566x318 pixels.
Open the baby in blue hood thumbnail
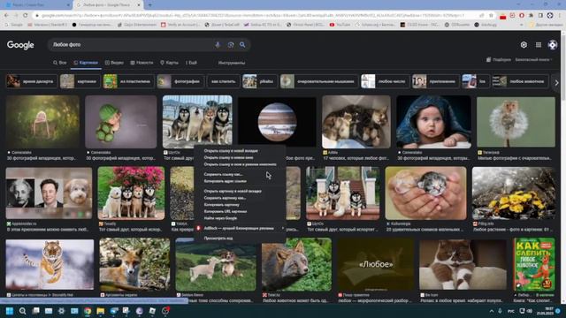pos(433,122)
